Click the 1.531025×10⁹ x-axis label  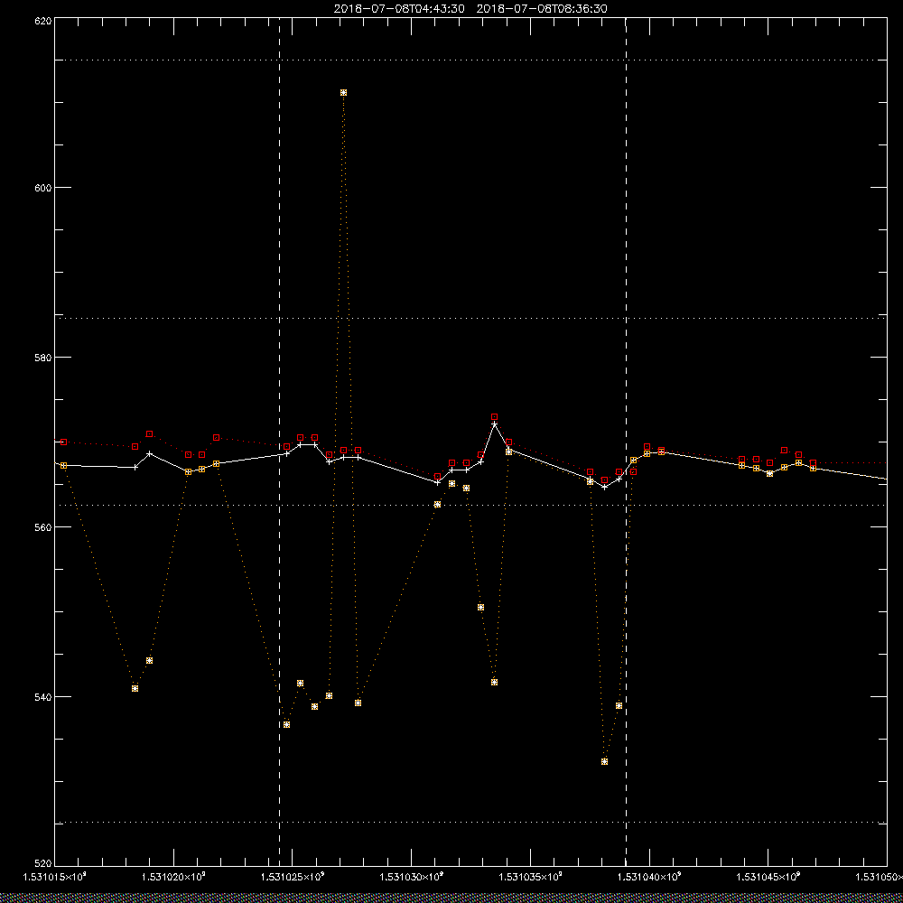pos(293,877)
